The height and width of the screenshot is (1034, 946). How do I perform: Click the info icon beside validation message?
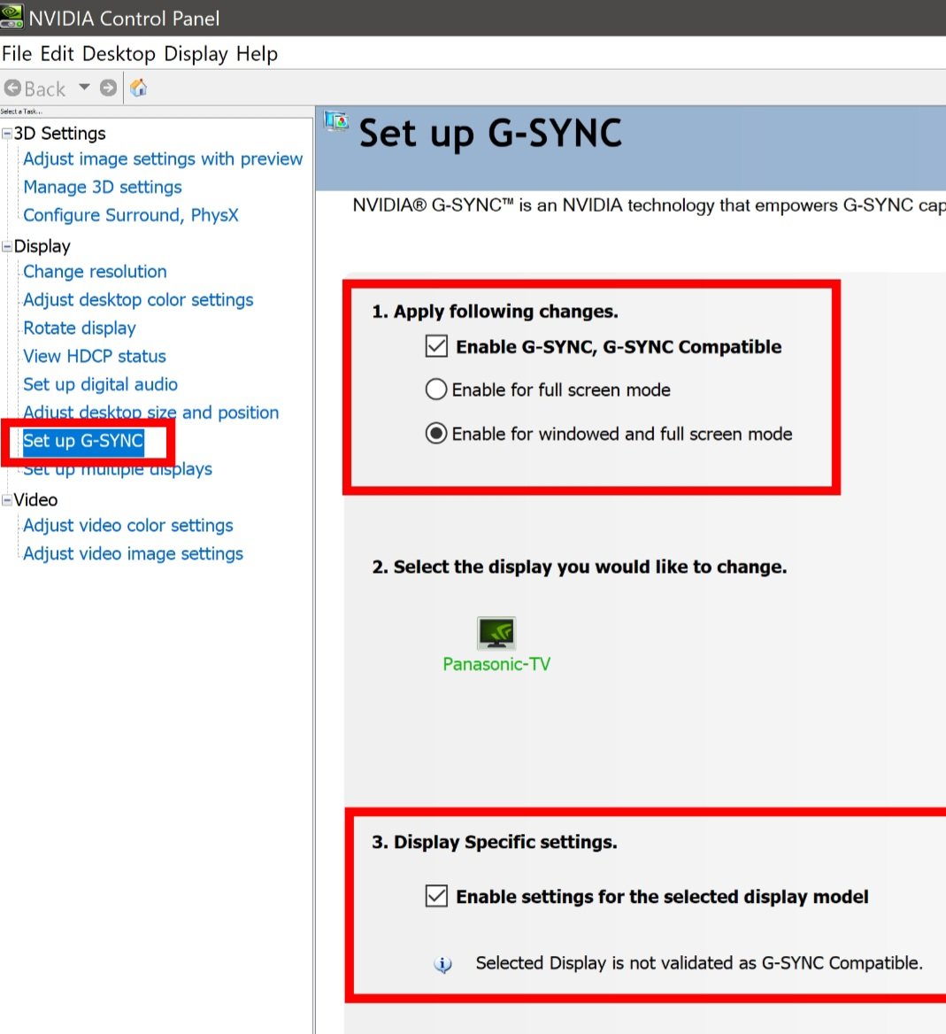coord(443,964)
